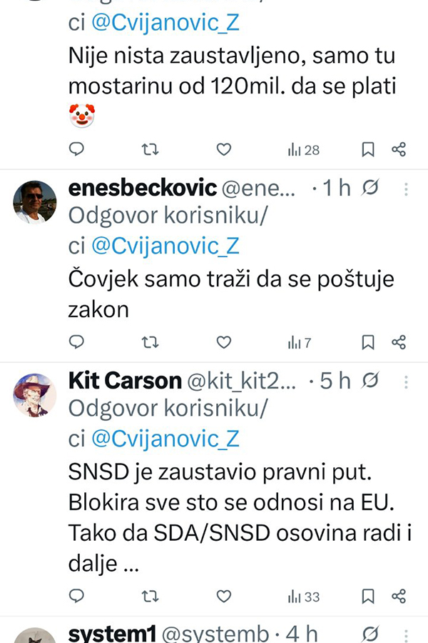View analytics on Kit Carson's tweet
428x643 pixels.
tap(304, 597)
